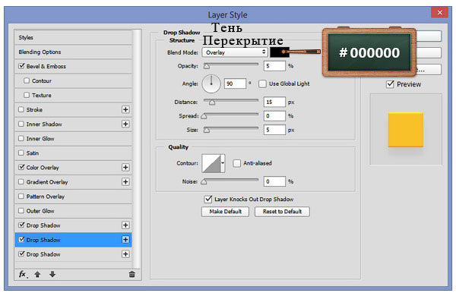Click the fx add-style icon
This screenshot has width=456, height=296.
(x=23, y=274)
